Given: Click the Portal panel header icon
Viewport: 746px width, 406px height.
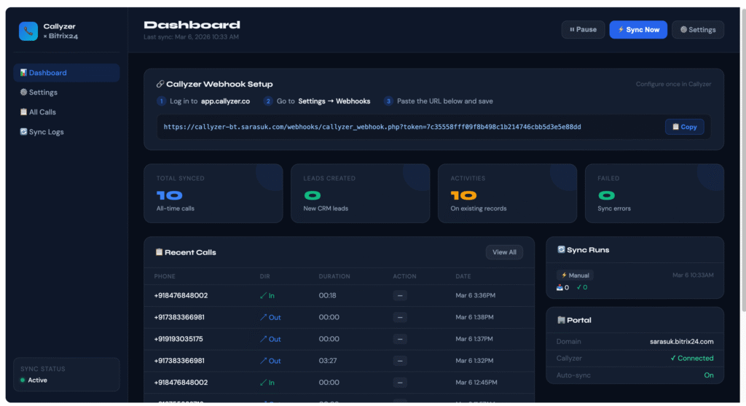Looking at the screenshot, I should pyautogui.click(x=561, y=320).
